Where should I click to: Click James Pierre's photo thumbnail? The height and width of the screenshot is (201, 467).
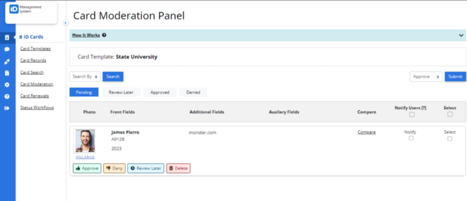click(85, 141)
